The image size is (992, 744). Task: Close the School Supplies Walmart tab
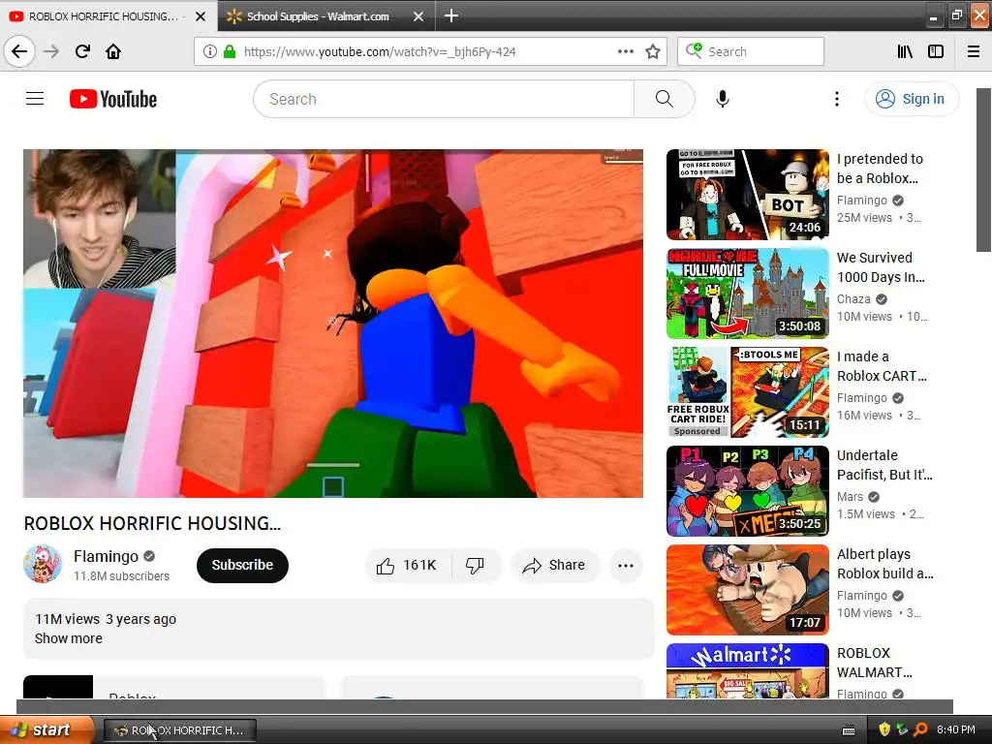(x=418, y=16)
